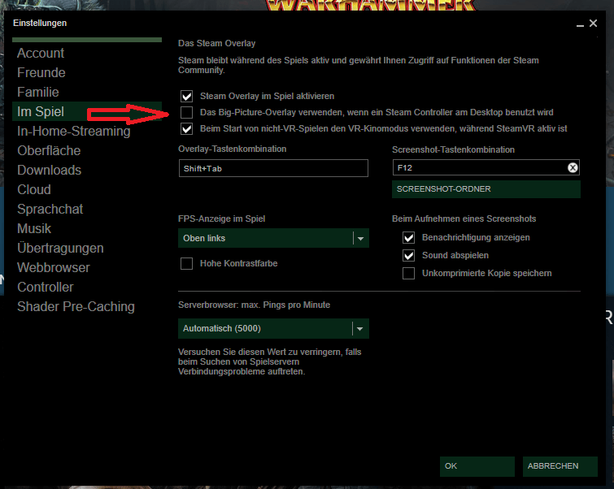Minimize the Einstellungen window
The height and width of the screenshot is (489, 614).
pos(580,24)
